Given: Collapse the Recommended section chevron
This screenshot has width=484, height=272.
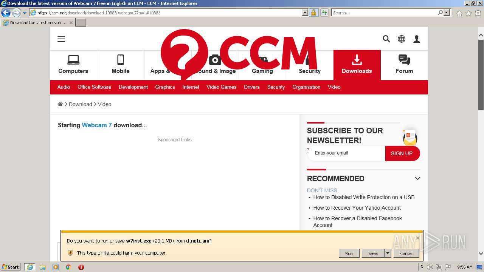Looking at the screenshot, I should (417, 178).
